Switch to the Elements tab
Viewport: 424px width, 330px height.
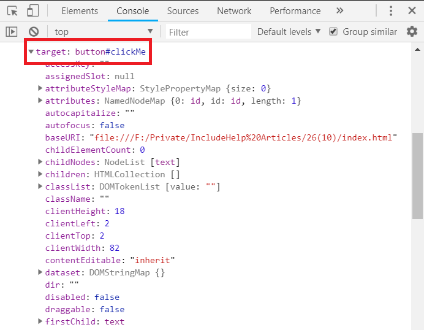(x=80, y=11)
